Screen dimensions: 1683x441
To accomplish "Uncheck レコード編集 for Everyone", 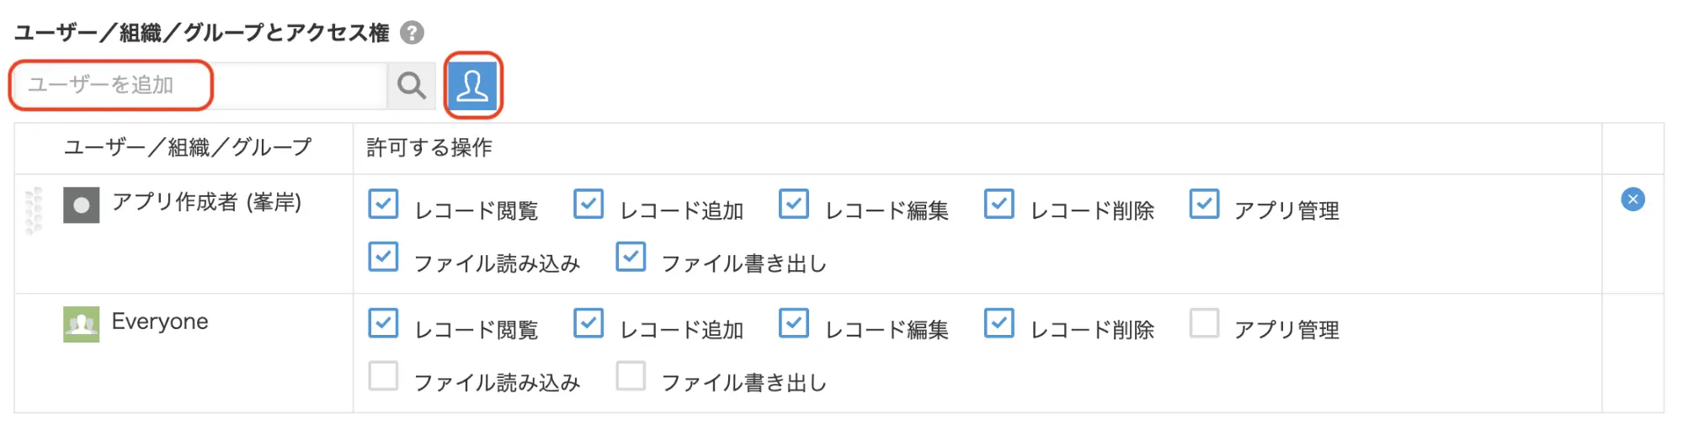I will [793, 323].
